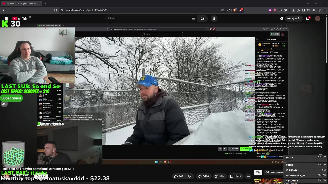The height and width of the screenshot is (184, 328).
Task: Click the Vytvořit create button
Action: 294,18
